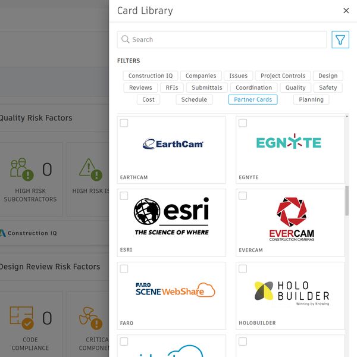Click the FARO card label
Viewport: 357px width, 357px height.
tap(127, 323)
